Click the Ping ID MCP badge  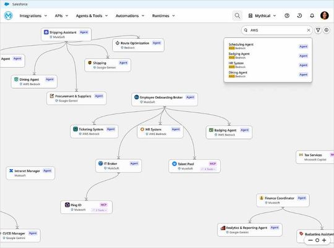(103, 205)
